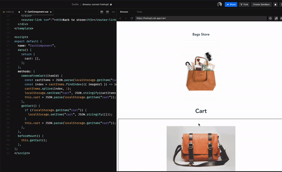Select the Browser preview tab
This screenshot has height=172, width=282.
tap(124, 12)
